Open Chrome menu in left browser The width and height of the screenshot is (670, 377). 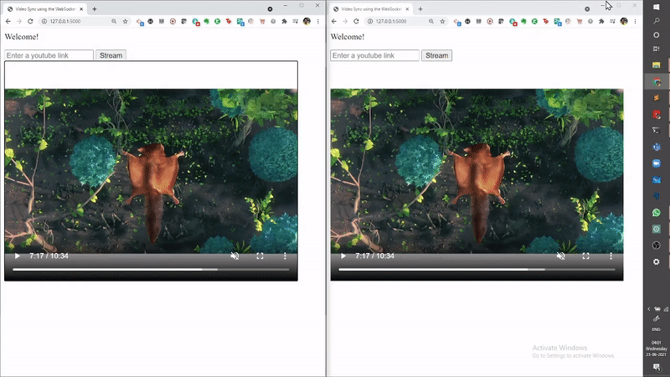[x=318, y=22]
